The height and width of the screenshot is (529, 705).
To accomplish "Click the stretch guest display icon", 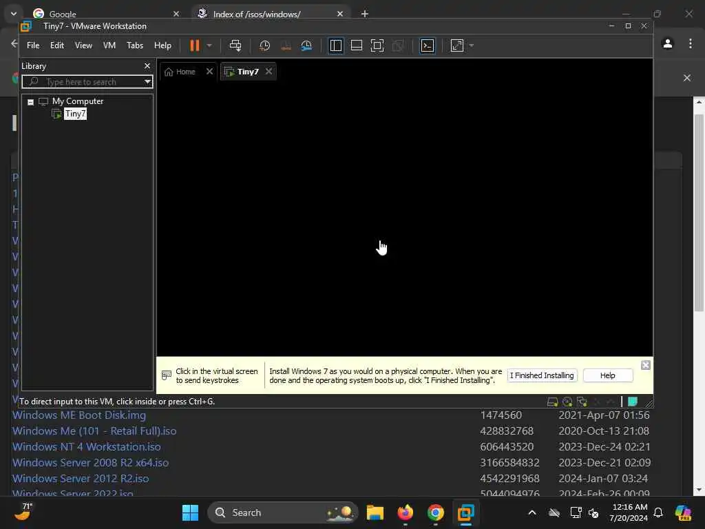I will 457,45.
